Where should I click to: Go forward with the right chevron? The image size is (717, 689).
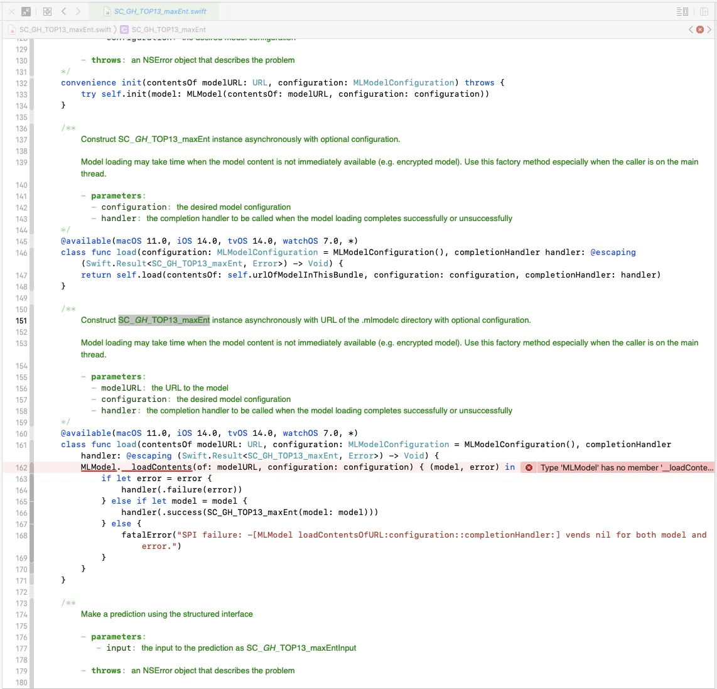pyautogui.click(x=78, y=11)
